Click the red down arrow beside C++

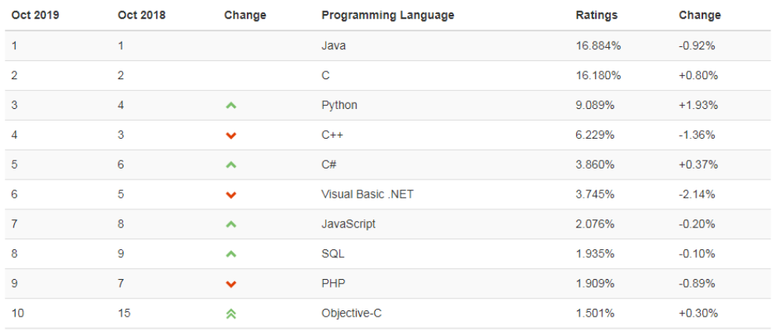click(231, 135)
